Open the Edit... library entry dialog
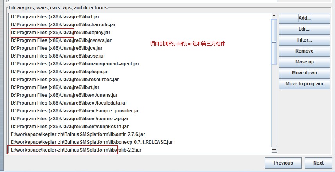The image size is (335, 172). tap(304, 29)
